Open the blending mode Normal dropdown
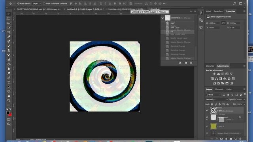The width and height of the screenshot is (253, 142). (x=217, y=100)
